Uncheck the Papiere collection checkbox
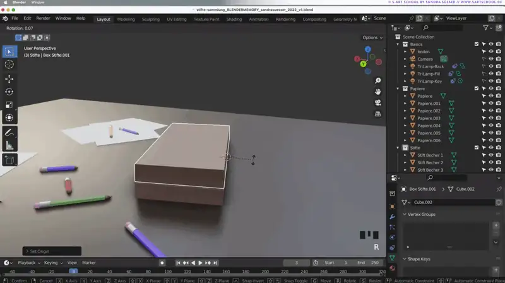Screen dimensions: 505x283 [x=477, y=88]
